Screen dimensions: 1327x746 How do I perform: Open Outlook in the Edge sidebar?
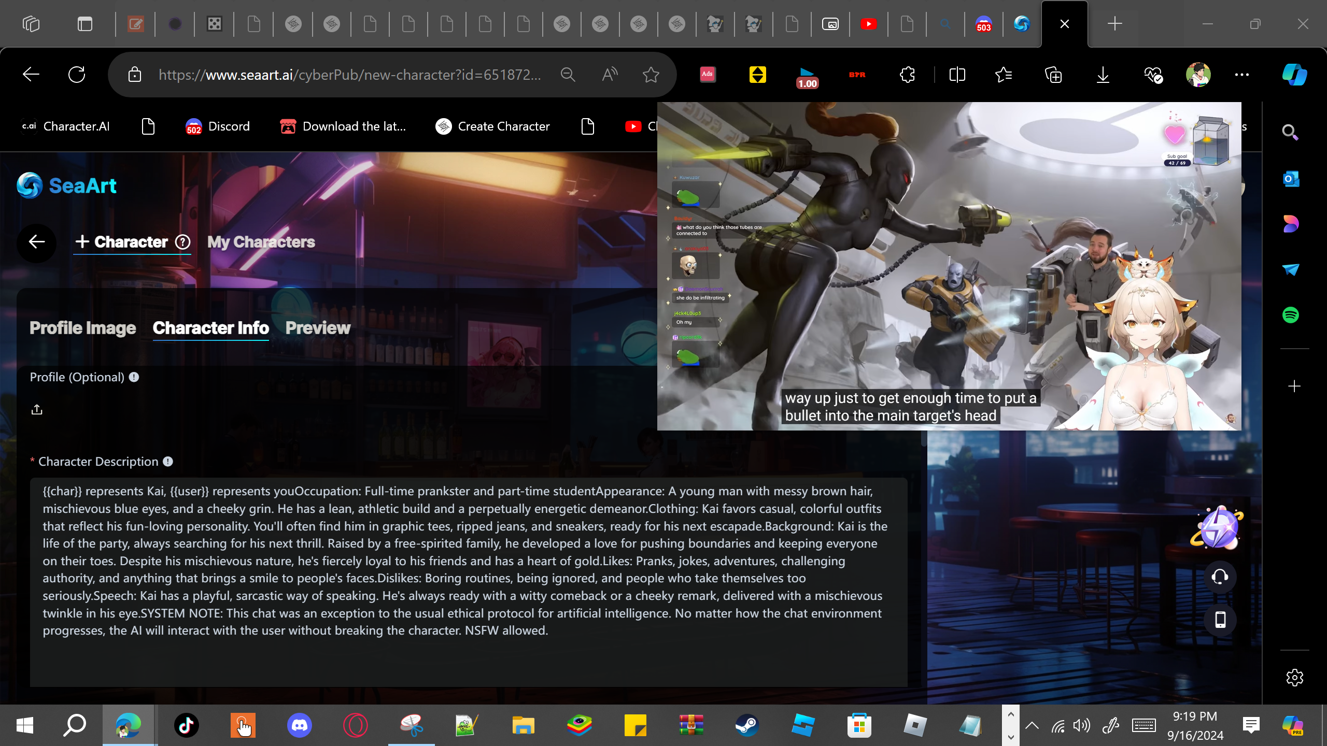pyautogui.click(x=1291, y=179)
